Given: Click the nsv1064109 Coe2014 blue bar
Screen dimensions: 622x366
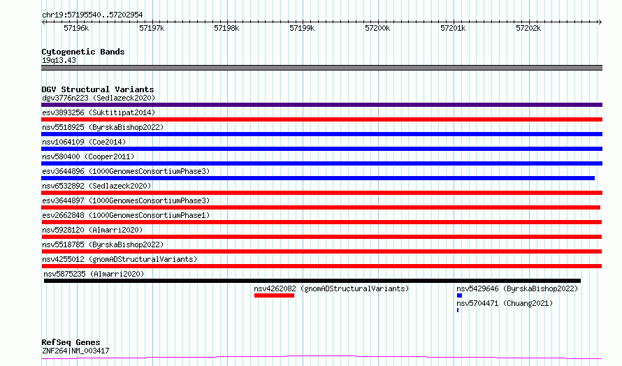Looking at the screenshot, I should pos(321,149).
